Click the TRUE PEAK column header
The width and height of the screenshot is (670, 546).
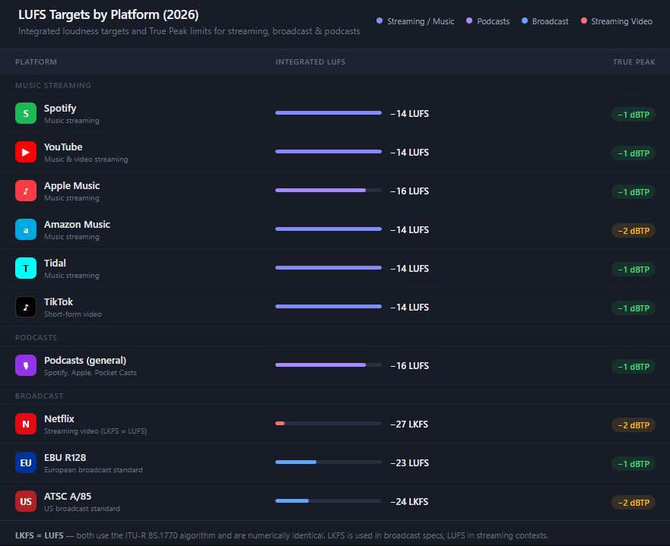pyautogui.click(x=633, y=62)
